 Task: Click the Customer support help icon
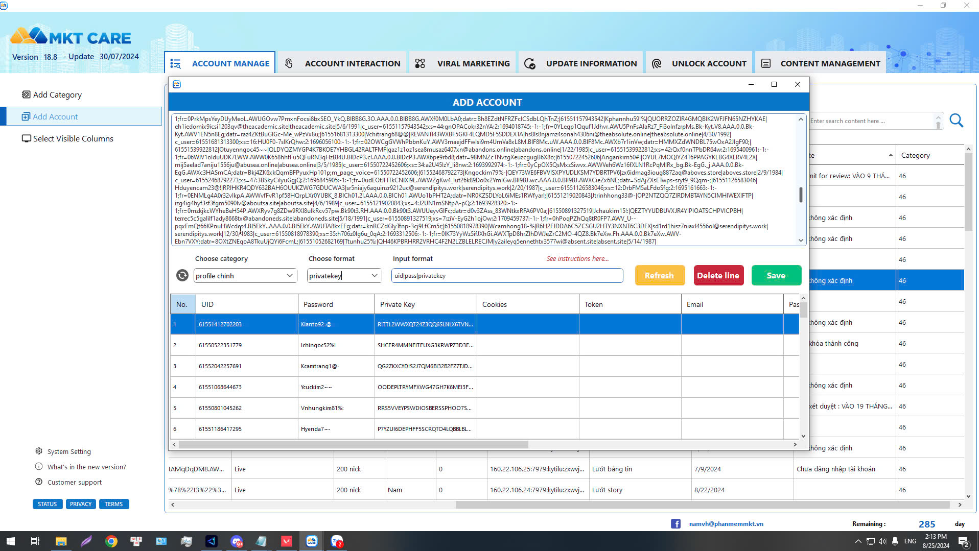coord(39,482)
